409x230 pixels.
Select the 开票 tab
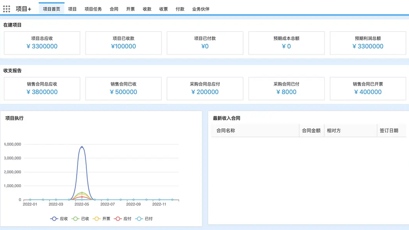tap(130, 9)
